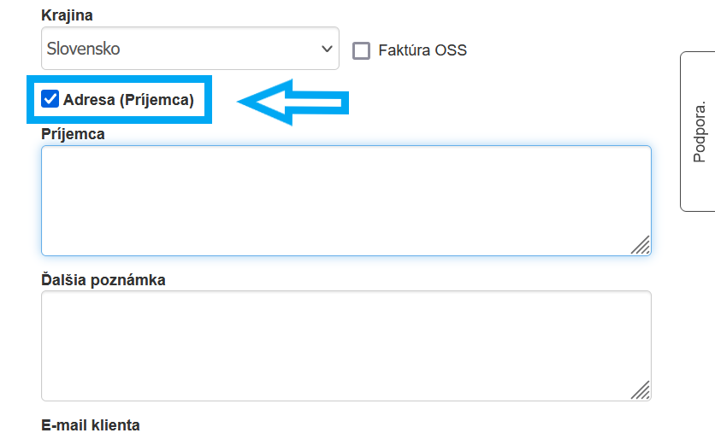Enable the Faktúra OSS checkbox
Image resolution: width=715 pixels, height=433 pixels.
(x=362, y=50)
